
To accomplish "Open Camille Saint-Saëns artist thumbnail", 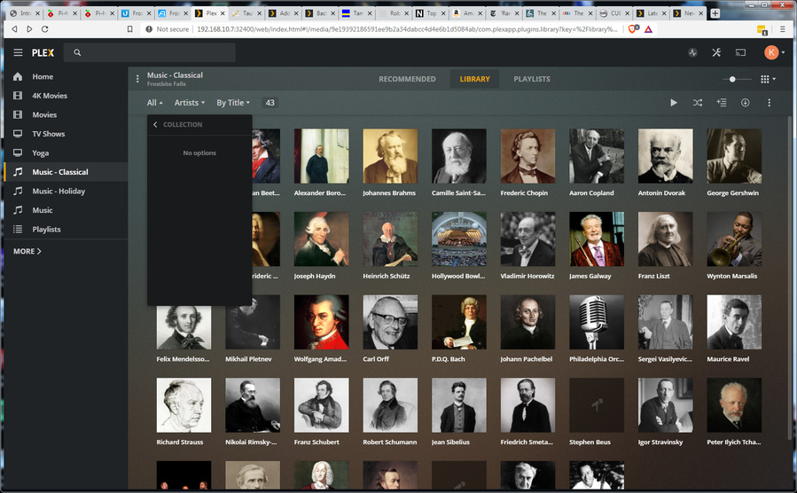I will click(459, 155).
